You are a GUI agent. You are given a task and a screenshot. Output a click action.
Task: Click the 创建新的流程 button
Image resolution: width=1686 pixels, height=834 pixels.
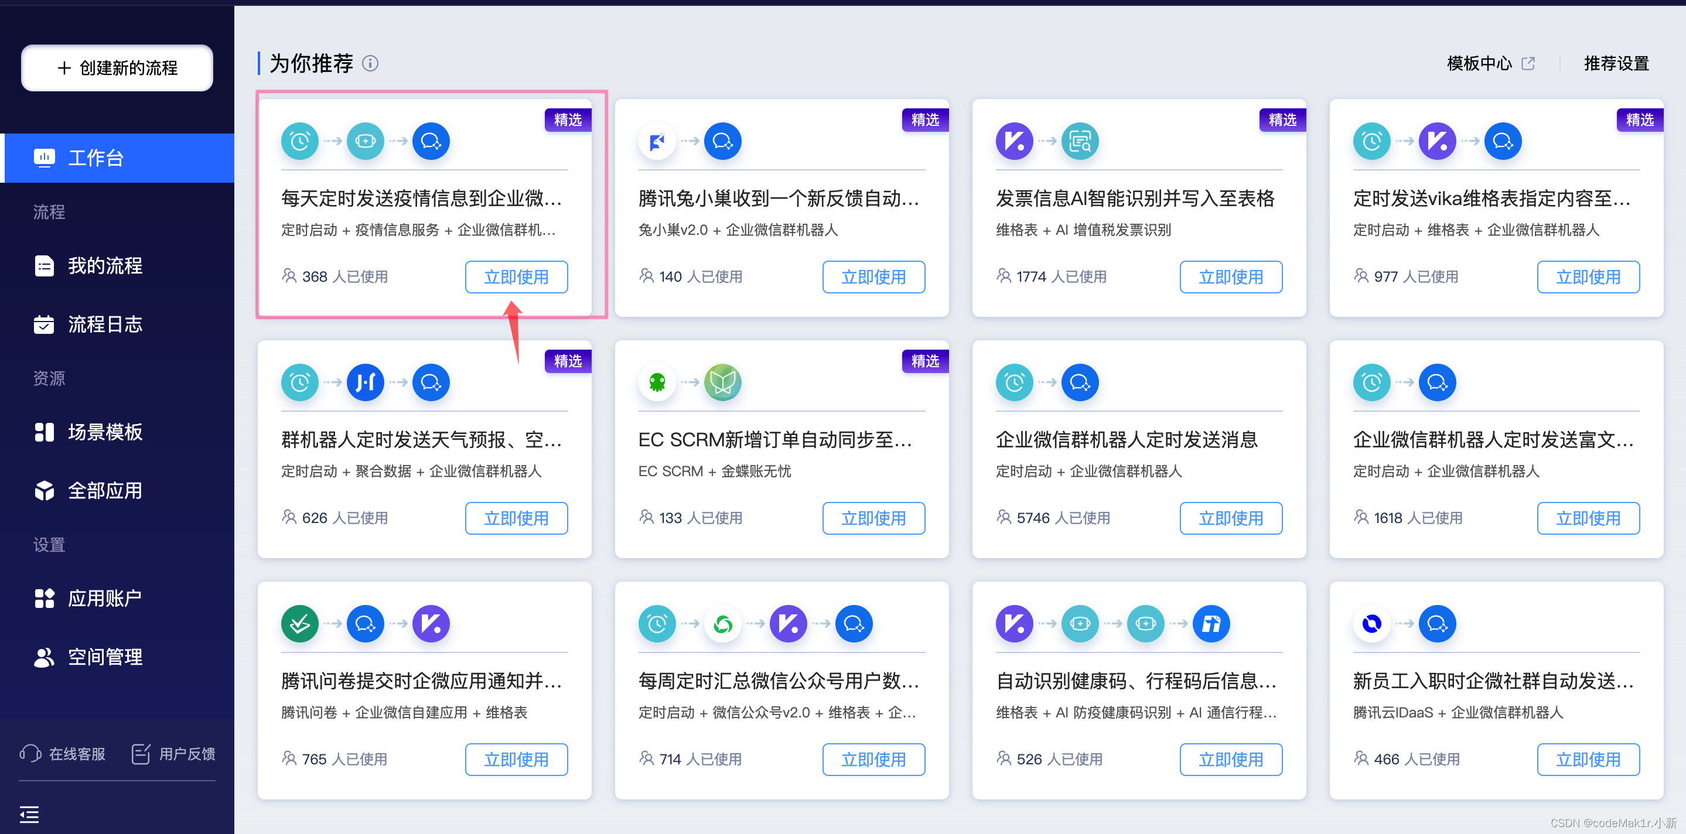pos(117,67)
